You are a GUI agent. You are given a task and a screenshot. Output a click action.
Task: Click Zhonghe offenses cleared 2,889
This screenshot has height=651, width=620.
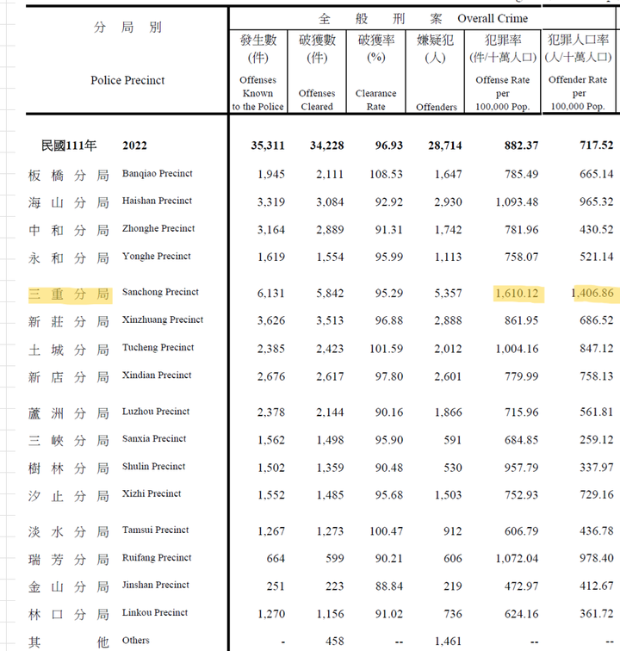point(330,230)
